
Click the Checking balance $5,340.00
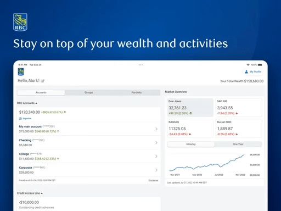click(x=25, y=145)
